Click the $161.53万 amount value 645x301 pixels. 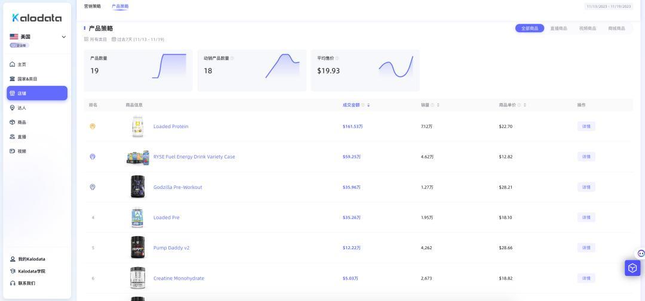pyautogui.click(x=352, y=126)
